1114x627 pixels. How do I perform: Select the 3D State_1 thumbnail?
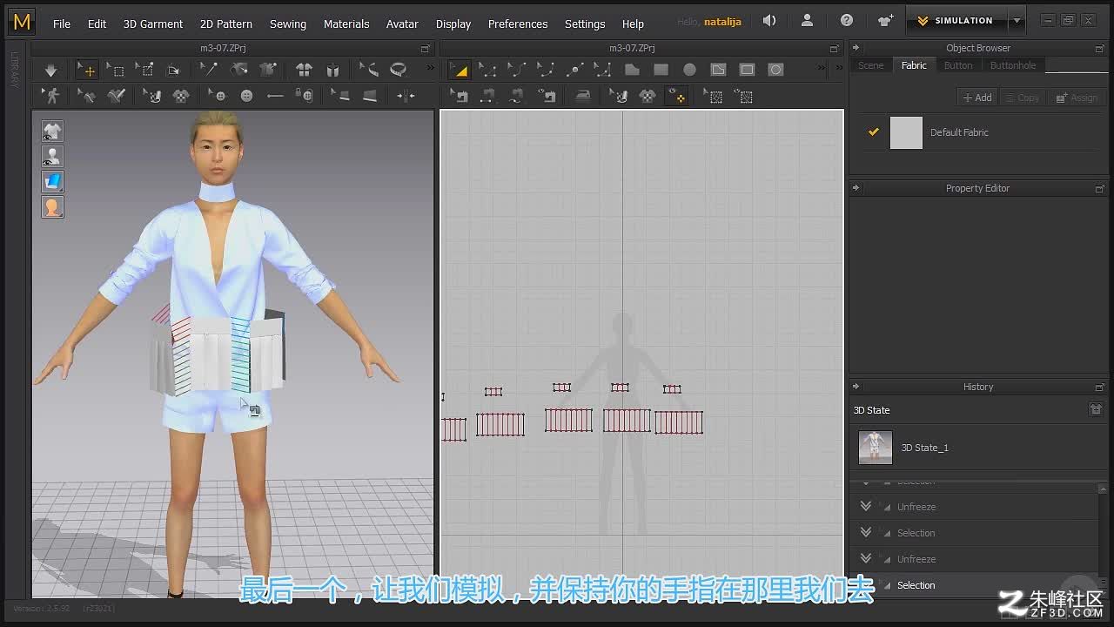[x=876, y=447]
